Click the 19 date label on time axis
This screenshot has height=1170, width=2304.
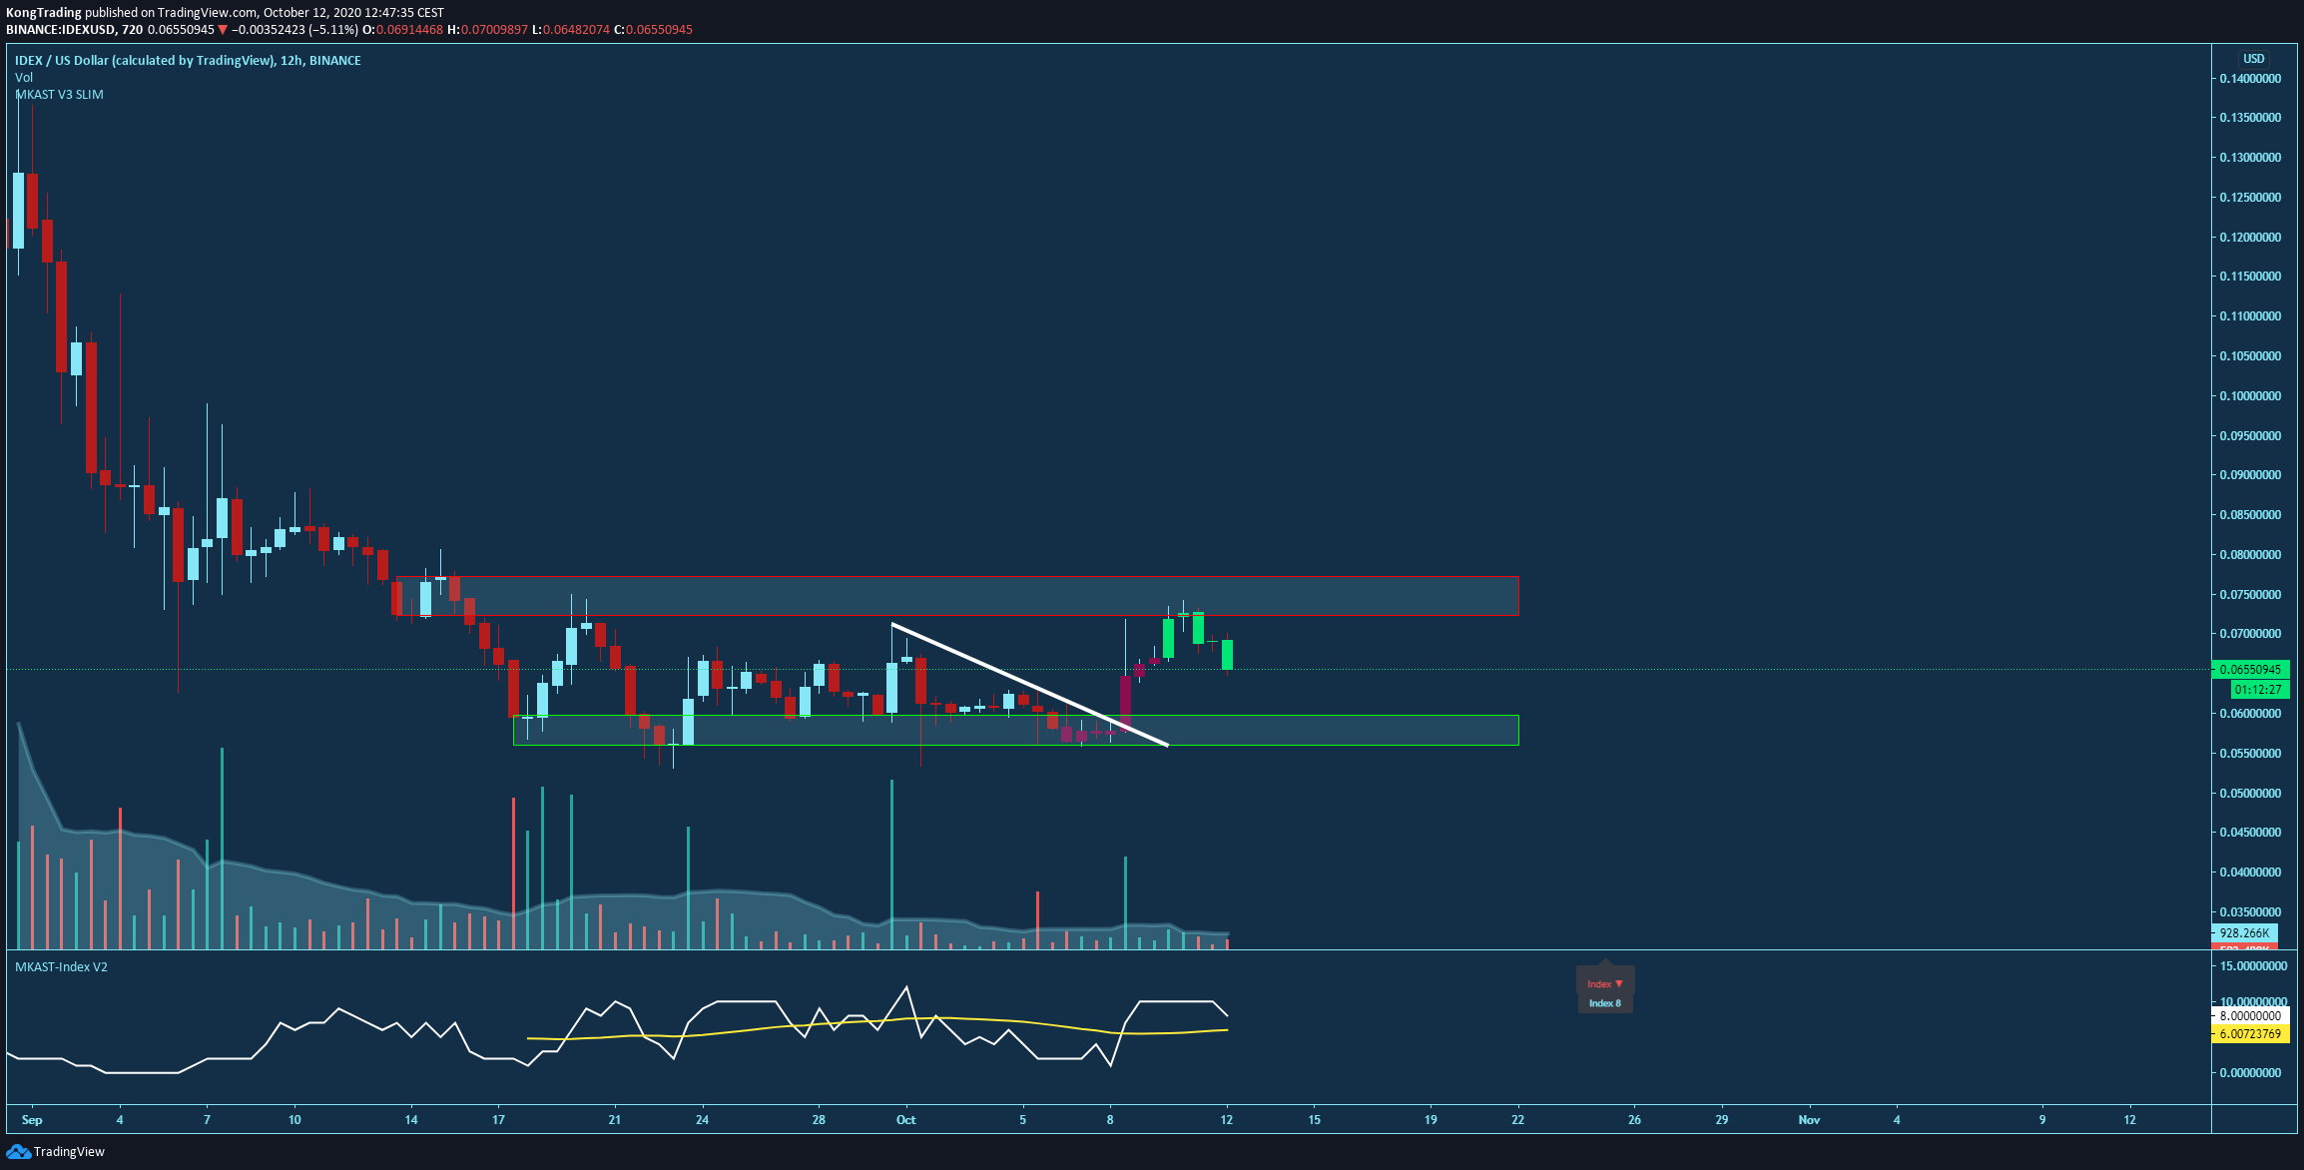[x=1431, y=1120]
